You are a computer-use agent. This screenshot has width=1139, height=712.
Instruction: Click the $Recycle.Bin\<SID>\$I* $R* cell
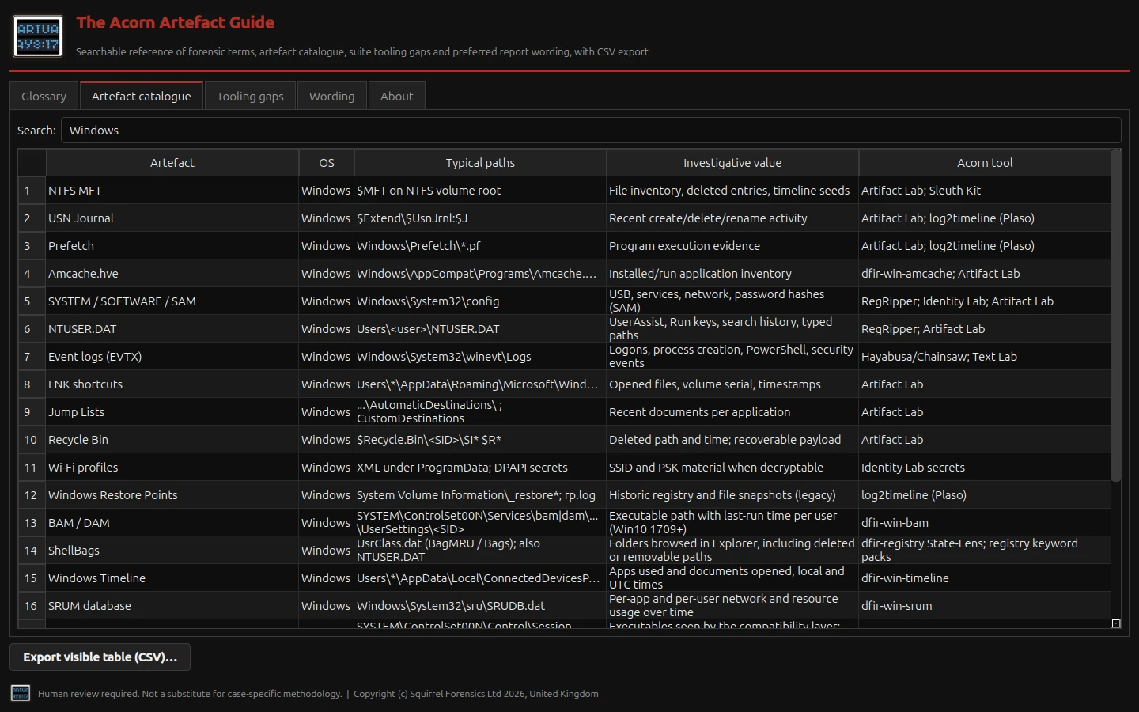tap(480, 440)
